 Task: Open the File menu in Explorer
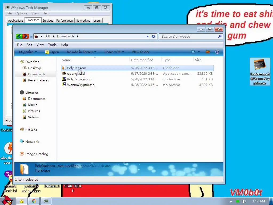[19, 45]
